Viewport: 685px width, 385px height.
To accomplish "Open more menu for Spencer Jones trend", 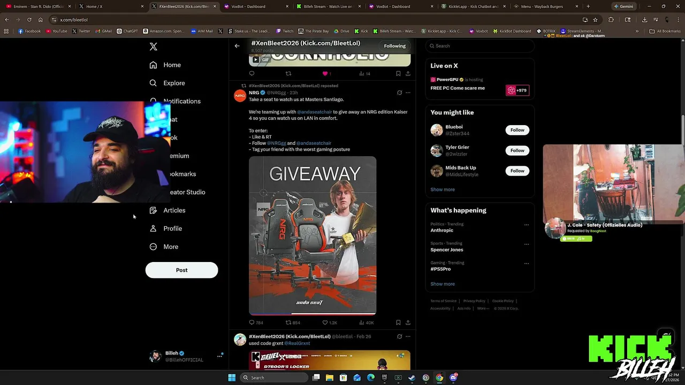I will coord(527,244).
